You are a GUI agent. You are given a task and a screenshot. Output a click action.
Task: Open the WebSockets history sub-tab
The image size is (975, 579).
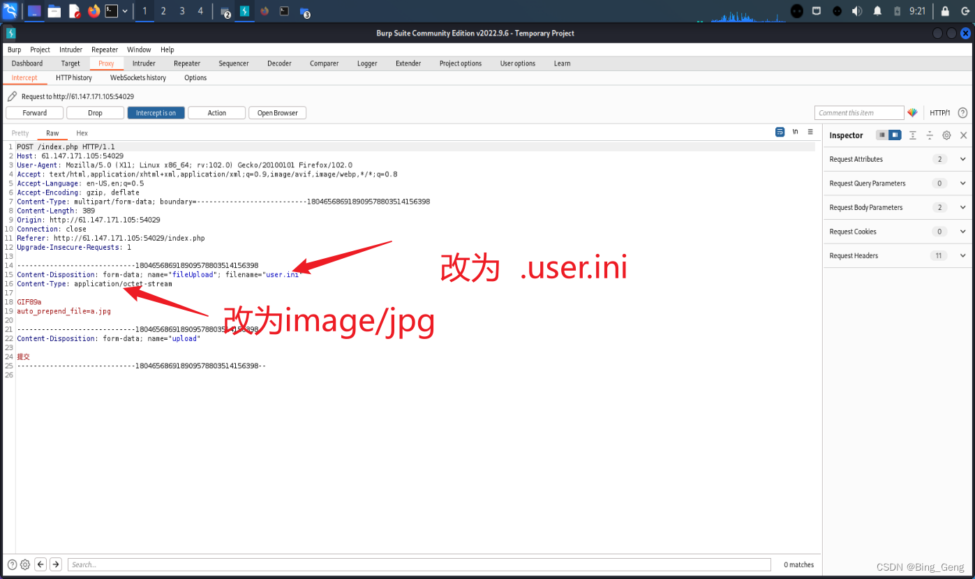[138, 77]
